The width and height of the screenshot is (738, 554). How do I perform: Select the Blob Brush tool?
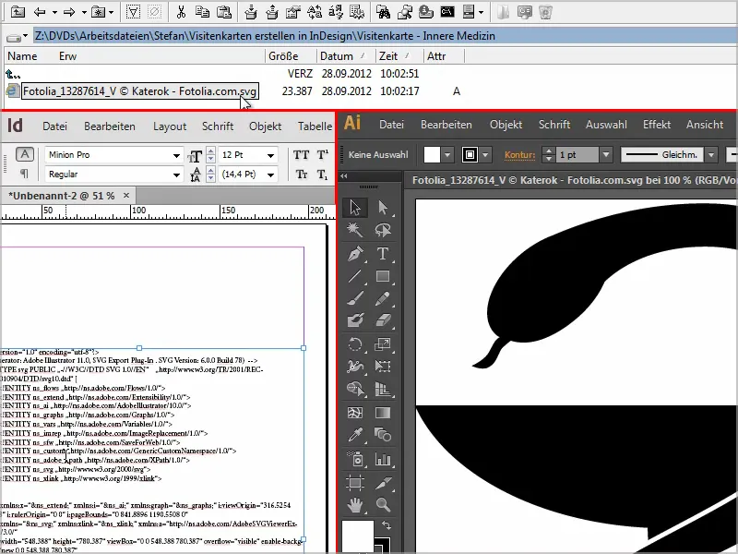click(x=355, y=320)
